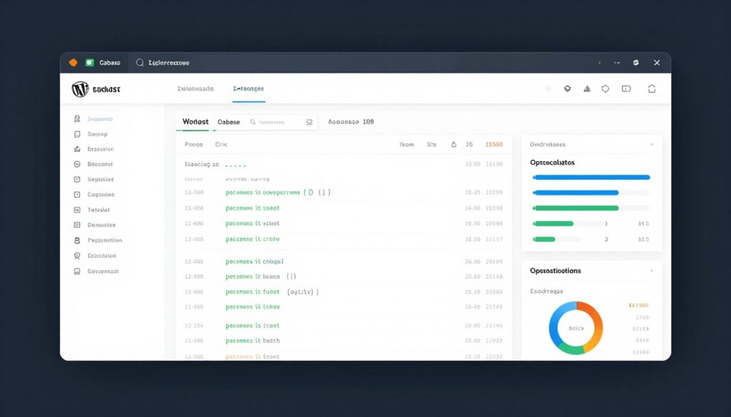Click the rounded square icon at header right

pyautogui.click(x=652, y=88)
